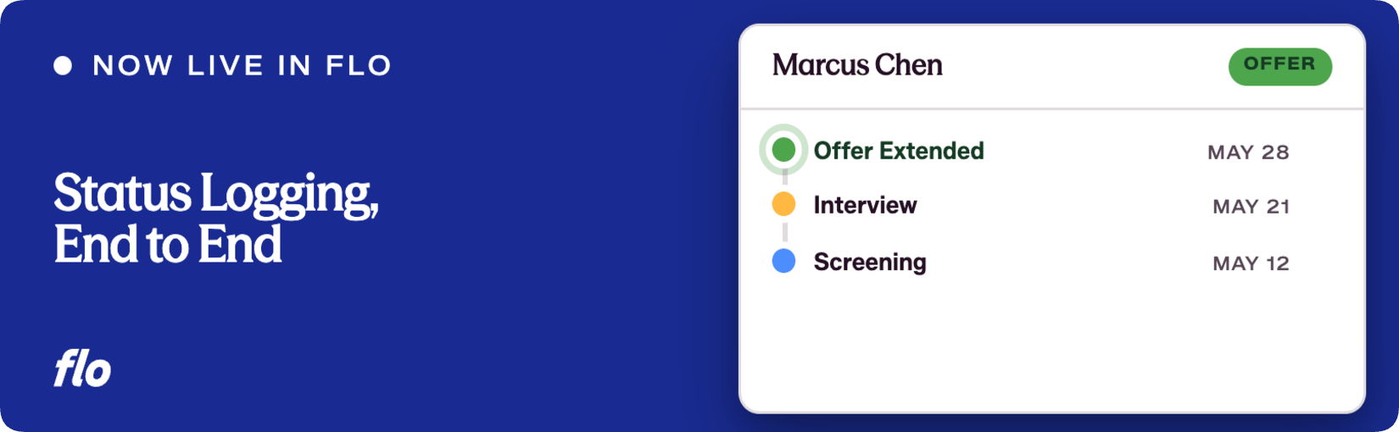Click connector line between Interview and Screening

tap(784, 232)
